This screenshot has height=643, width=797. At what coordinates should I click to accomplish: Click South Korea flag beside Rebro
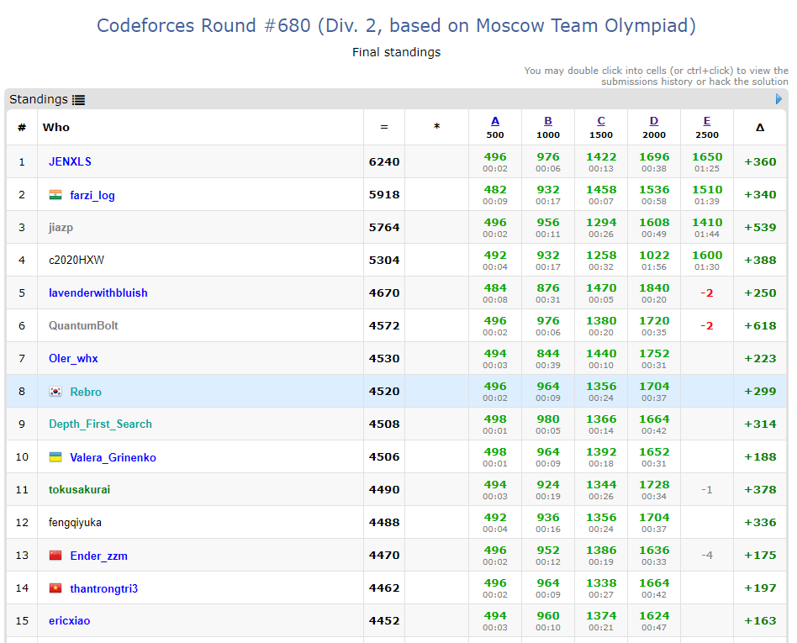coord(55,392)
